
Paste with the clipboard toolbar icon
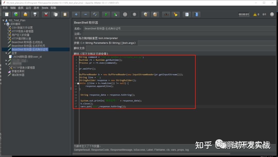[x=65, y=14]
